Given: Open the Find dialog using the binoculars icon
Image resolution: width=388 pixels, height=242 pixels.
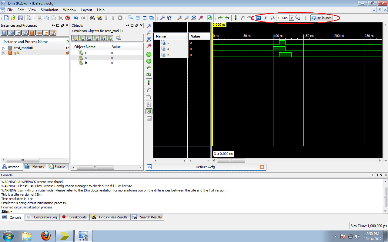Looking at the screenshot, I should pos(92,18).
